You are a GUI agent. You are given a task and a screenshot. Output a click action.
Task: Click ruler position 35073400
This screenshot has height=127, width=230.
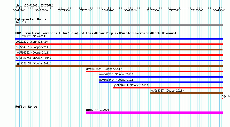pos(175,10)
